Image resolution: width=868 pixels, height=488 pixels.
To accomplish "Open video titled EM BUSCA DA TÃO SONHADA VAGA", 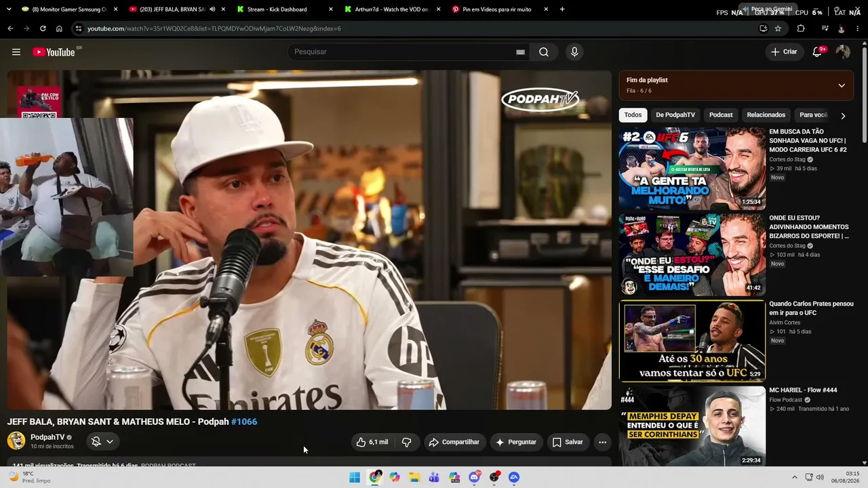I will [808, 141].
